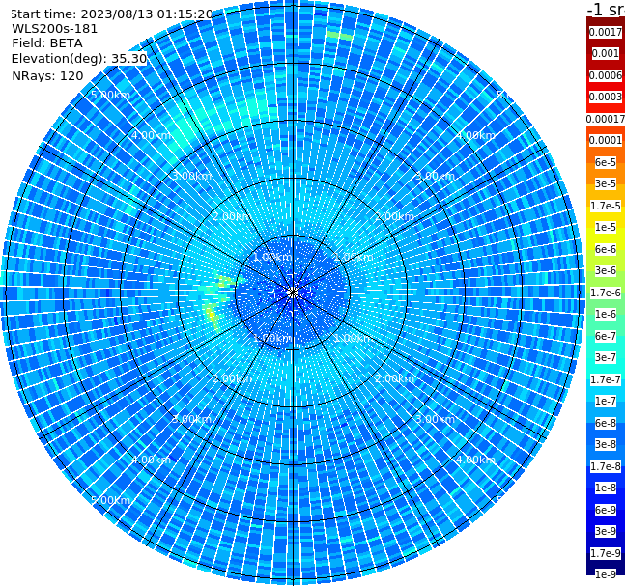Click the "-1 sr" units label above colorbar

pyautogui.click(x=606, y=10)
